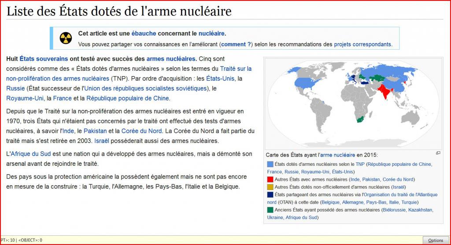Open the 'États-Unis' link in the first paragraph
This screenshot has height=245, width=451.
pyautogui.click(x=220, y=78)
